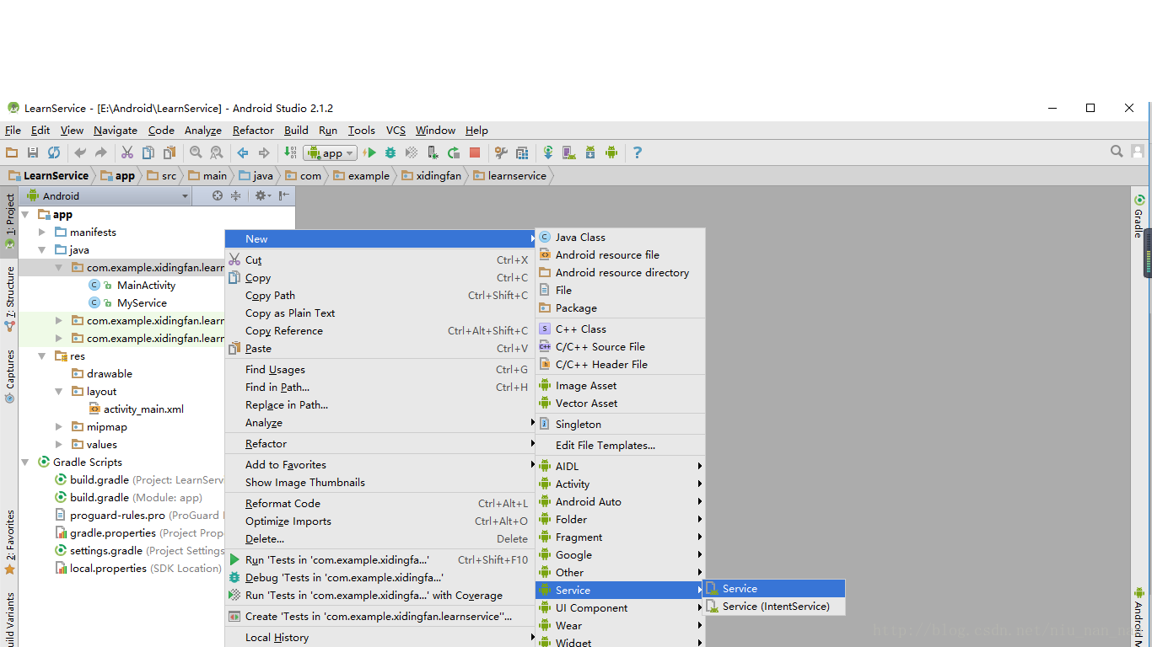Open the Refactor menu in menu bar
The height and width of the screenshot is (647, 1152).
[253, 131]
